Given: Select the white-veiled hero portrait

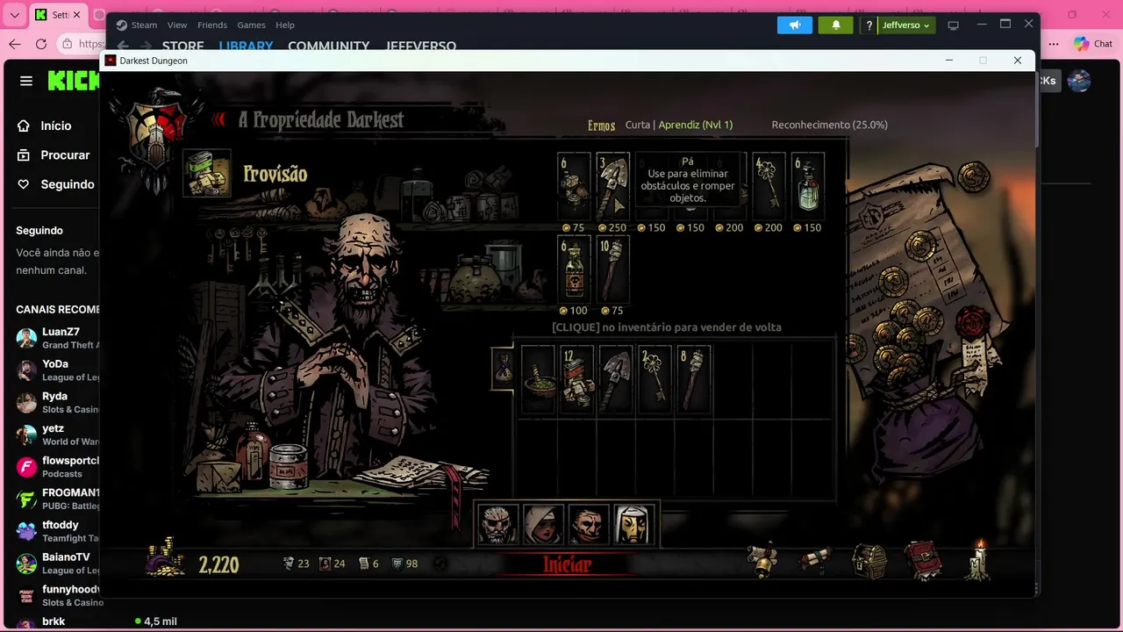Looking at the screenshot, I should [x=633, y=525].
